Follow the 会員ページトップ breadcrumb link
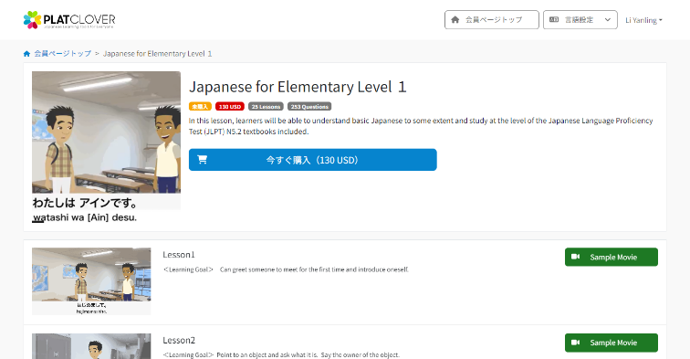The image size is (690, 359). point(62,54)
